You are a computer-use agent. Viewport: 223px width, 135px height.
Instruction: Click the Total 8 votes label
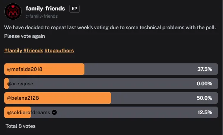(x=21, y=126)
